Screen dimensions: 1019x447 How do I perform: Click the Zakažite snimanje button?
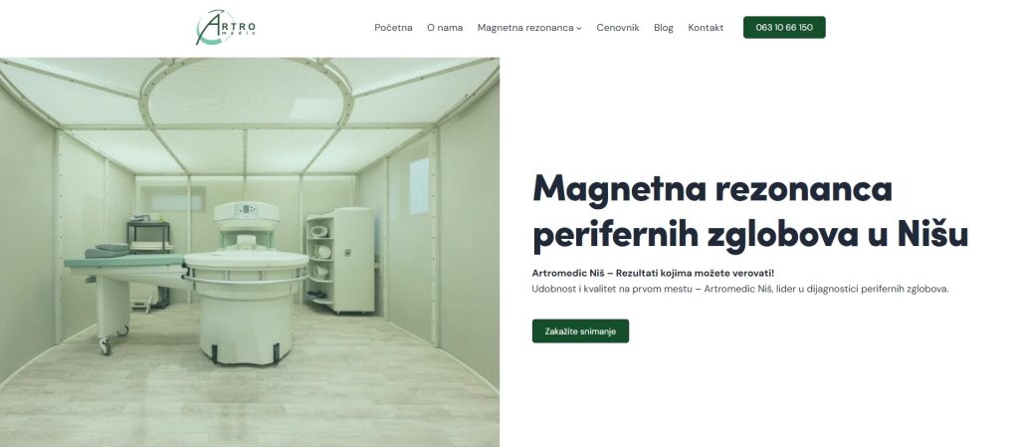[580, 331]
